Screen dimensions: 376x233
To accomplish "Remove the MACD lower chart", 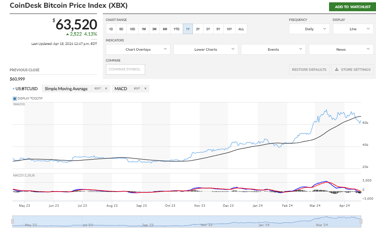I will 145,89.
